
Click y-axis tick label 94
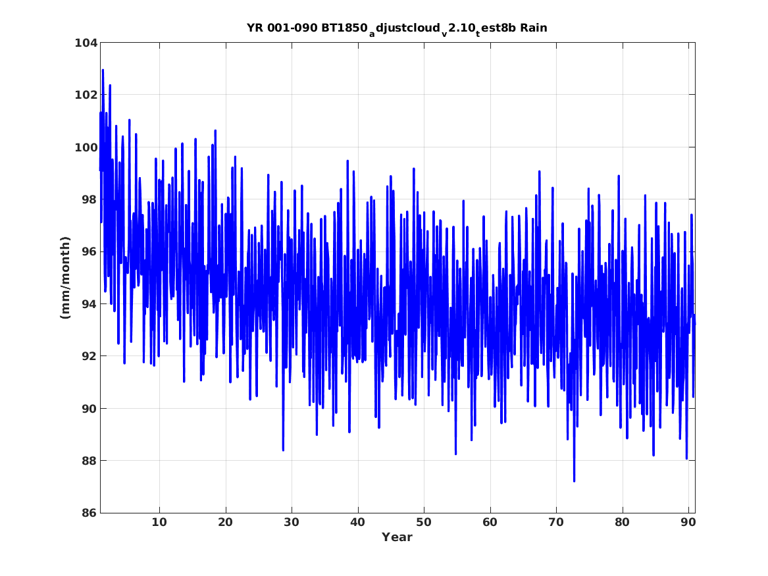click(90, 304)
